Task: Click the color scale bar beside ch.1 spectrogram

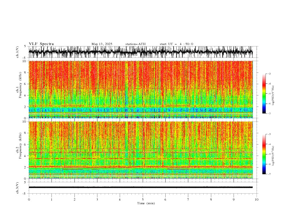Action: [264, 94]
